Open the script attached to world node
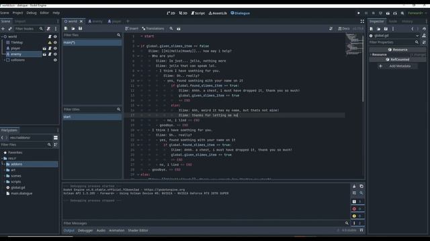Image resolution: width=430 pixels, height=241 pixels. [50, 36]
